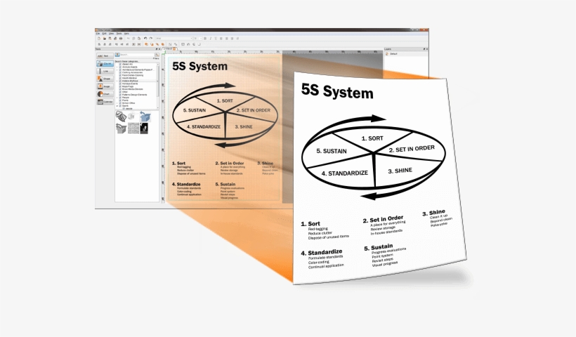
Task: Expand the Animals-Insects category
Action: click(117, 67)
